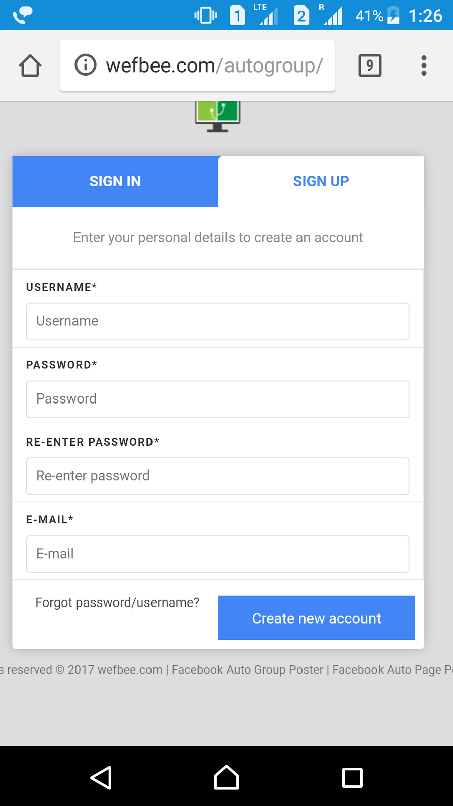Screen dimensions: 453x806
Task: Open the tab switcher showing 9 tabs
Action: 370,65
